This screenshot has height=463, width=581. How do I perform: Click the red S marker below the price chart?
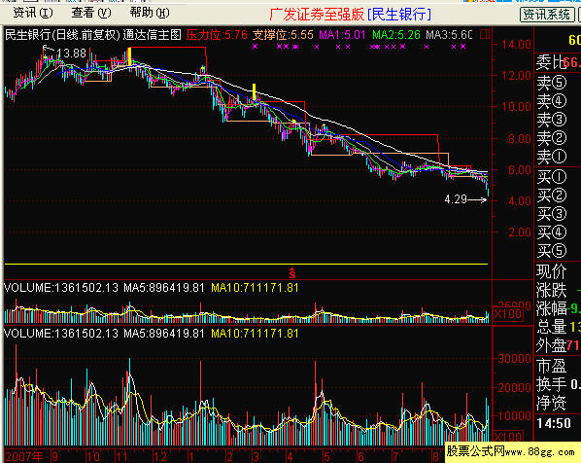pos(292,273)
